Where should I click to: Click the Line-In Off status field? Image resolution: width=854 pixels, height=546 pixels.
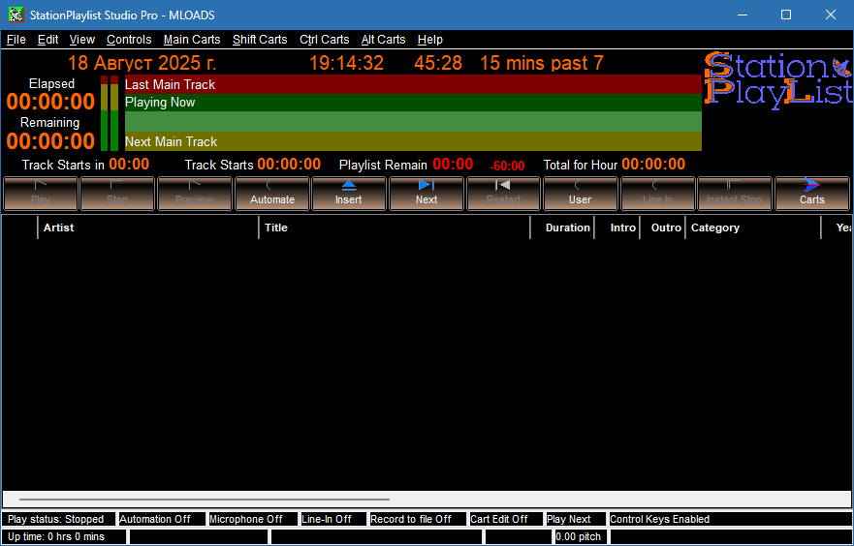tap(333, 519)
